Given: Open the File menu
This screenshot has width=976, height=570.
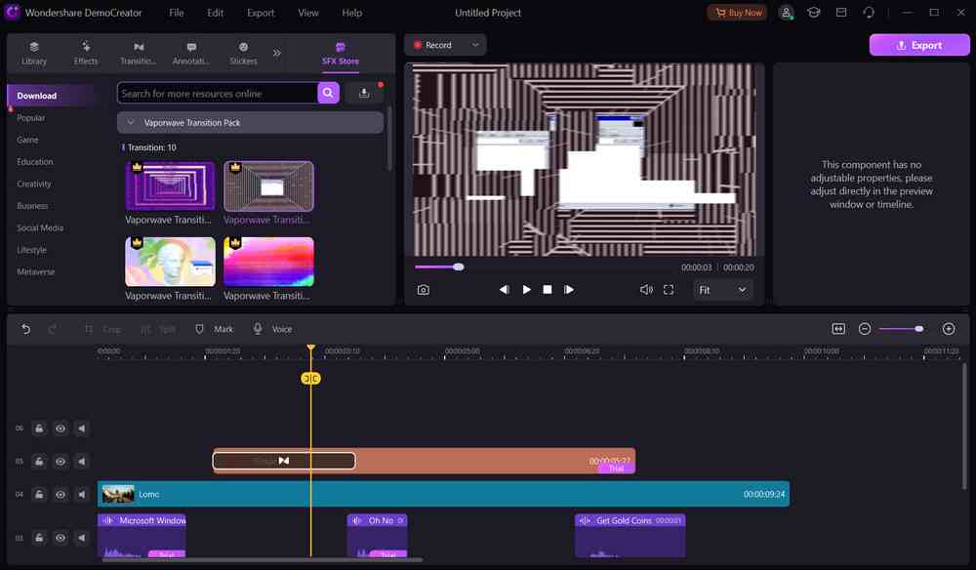Looking at the screenshot, I should pyautogui.click(x=176, y=13).
